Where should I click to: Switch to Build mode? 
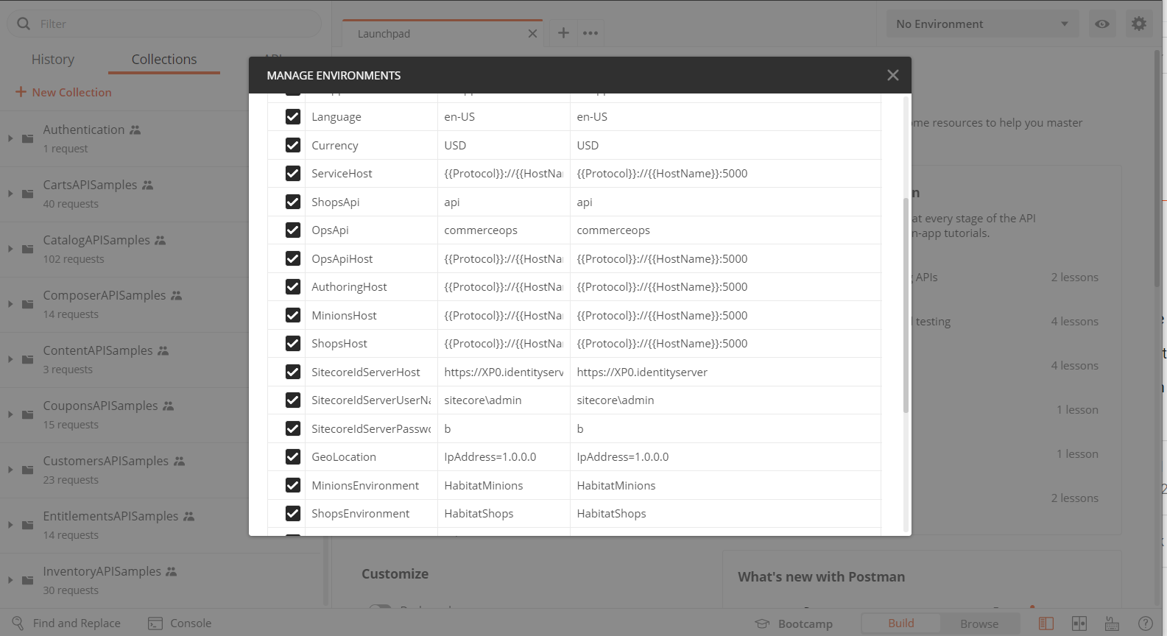coord(900,623)
